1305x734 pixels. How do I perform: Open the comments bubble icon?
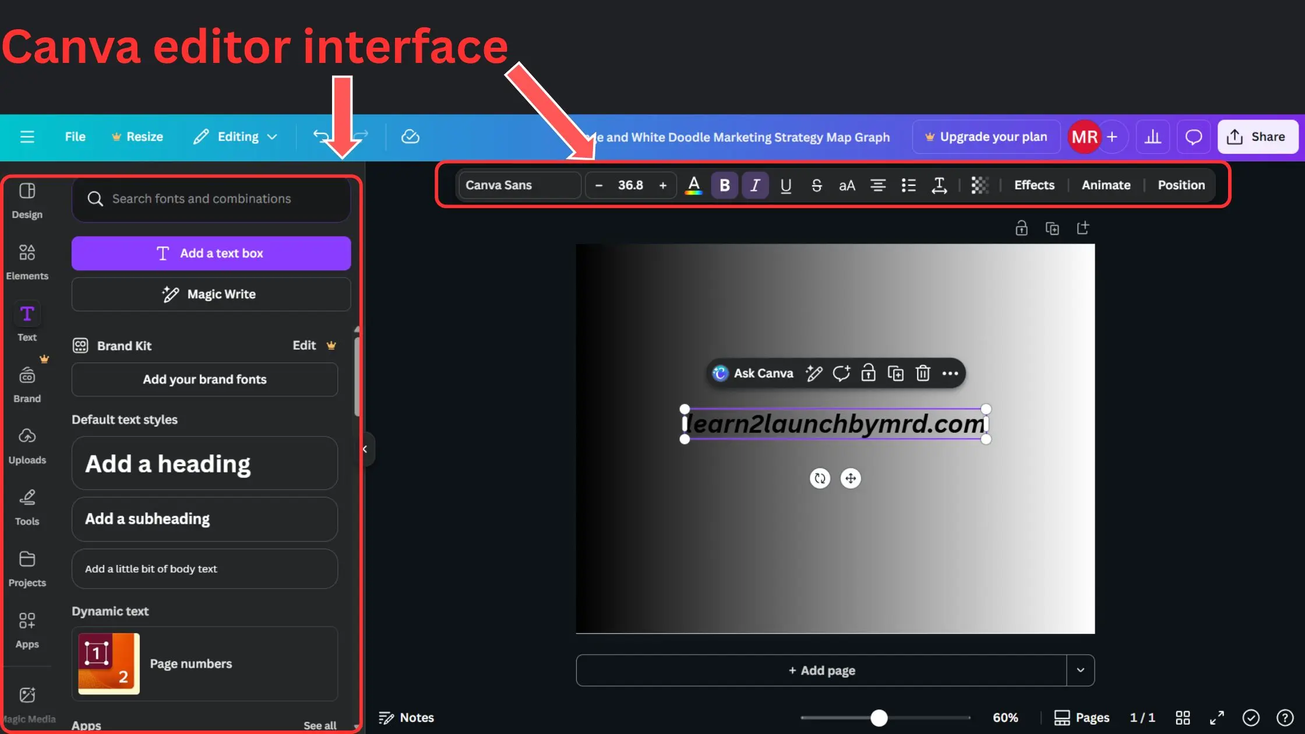(1193, 137)
